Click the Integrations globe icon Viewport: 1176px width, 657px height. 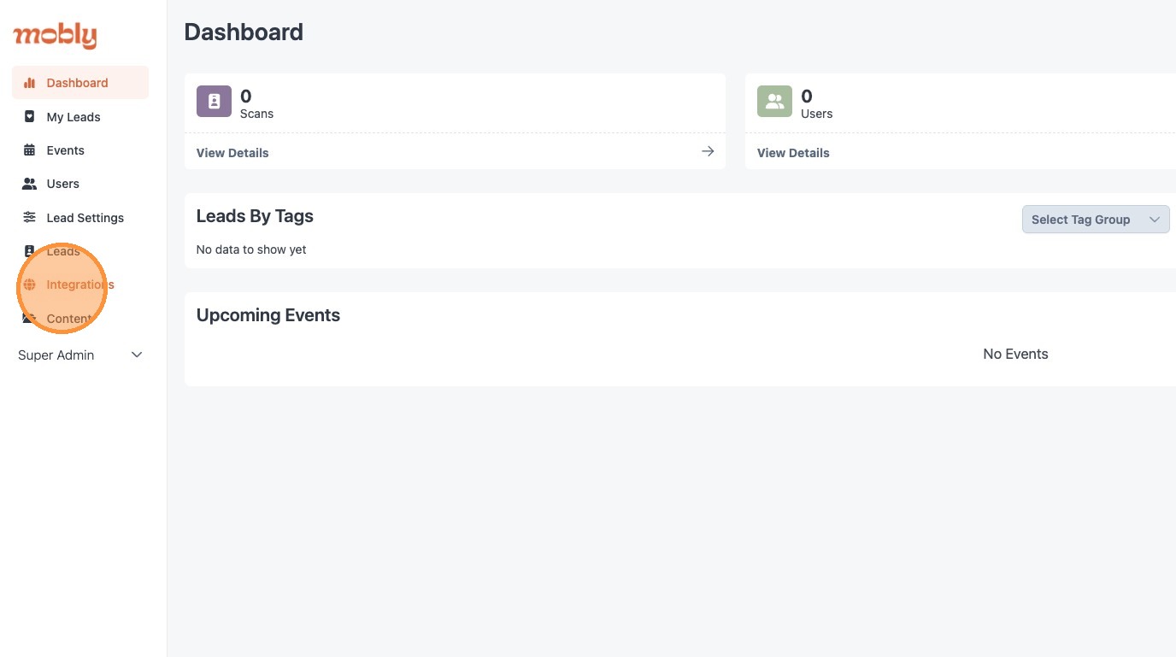tap(30, 285)
